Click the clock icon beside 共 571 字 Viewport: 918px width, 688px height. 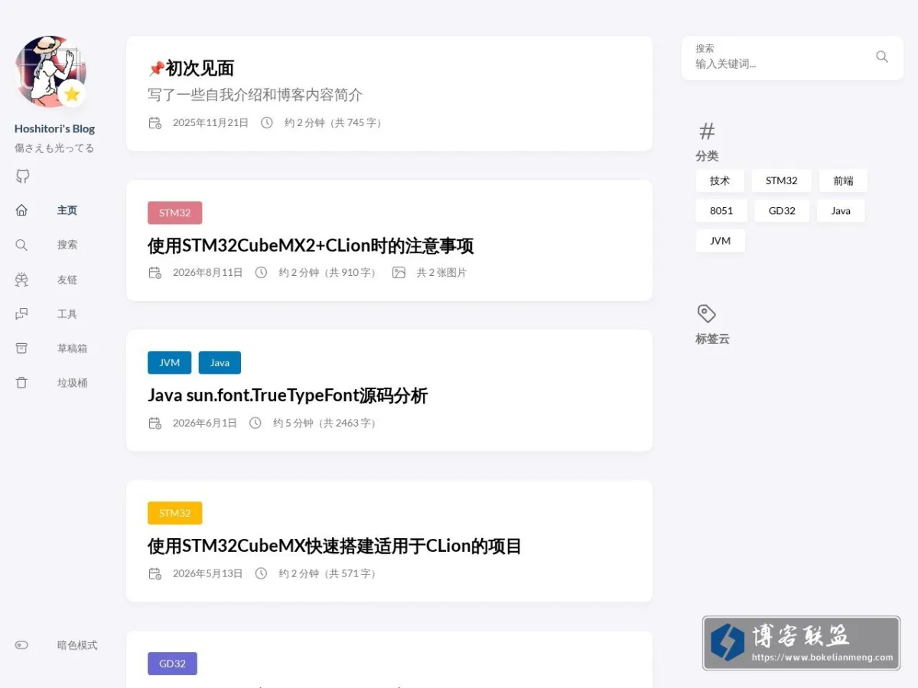coord(261,573)
